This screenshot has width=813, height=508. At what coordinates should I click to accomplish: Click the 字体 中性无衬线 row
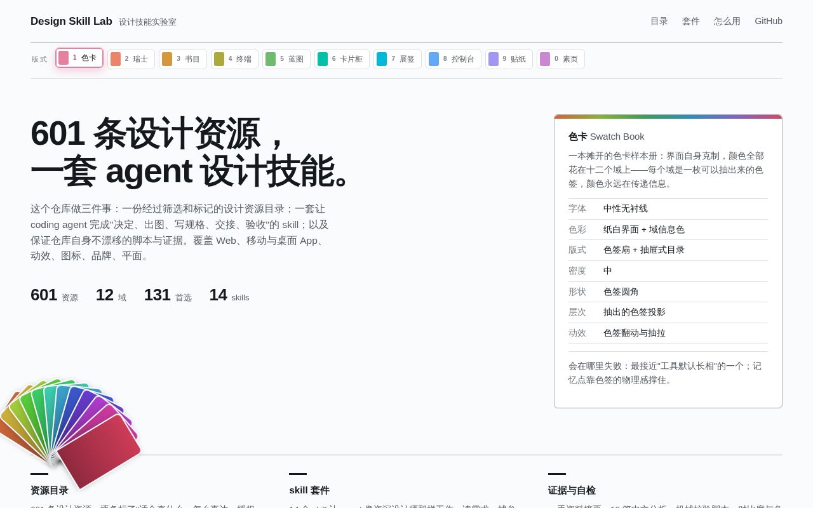coord(668,209)
